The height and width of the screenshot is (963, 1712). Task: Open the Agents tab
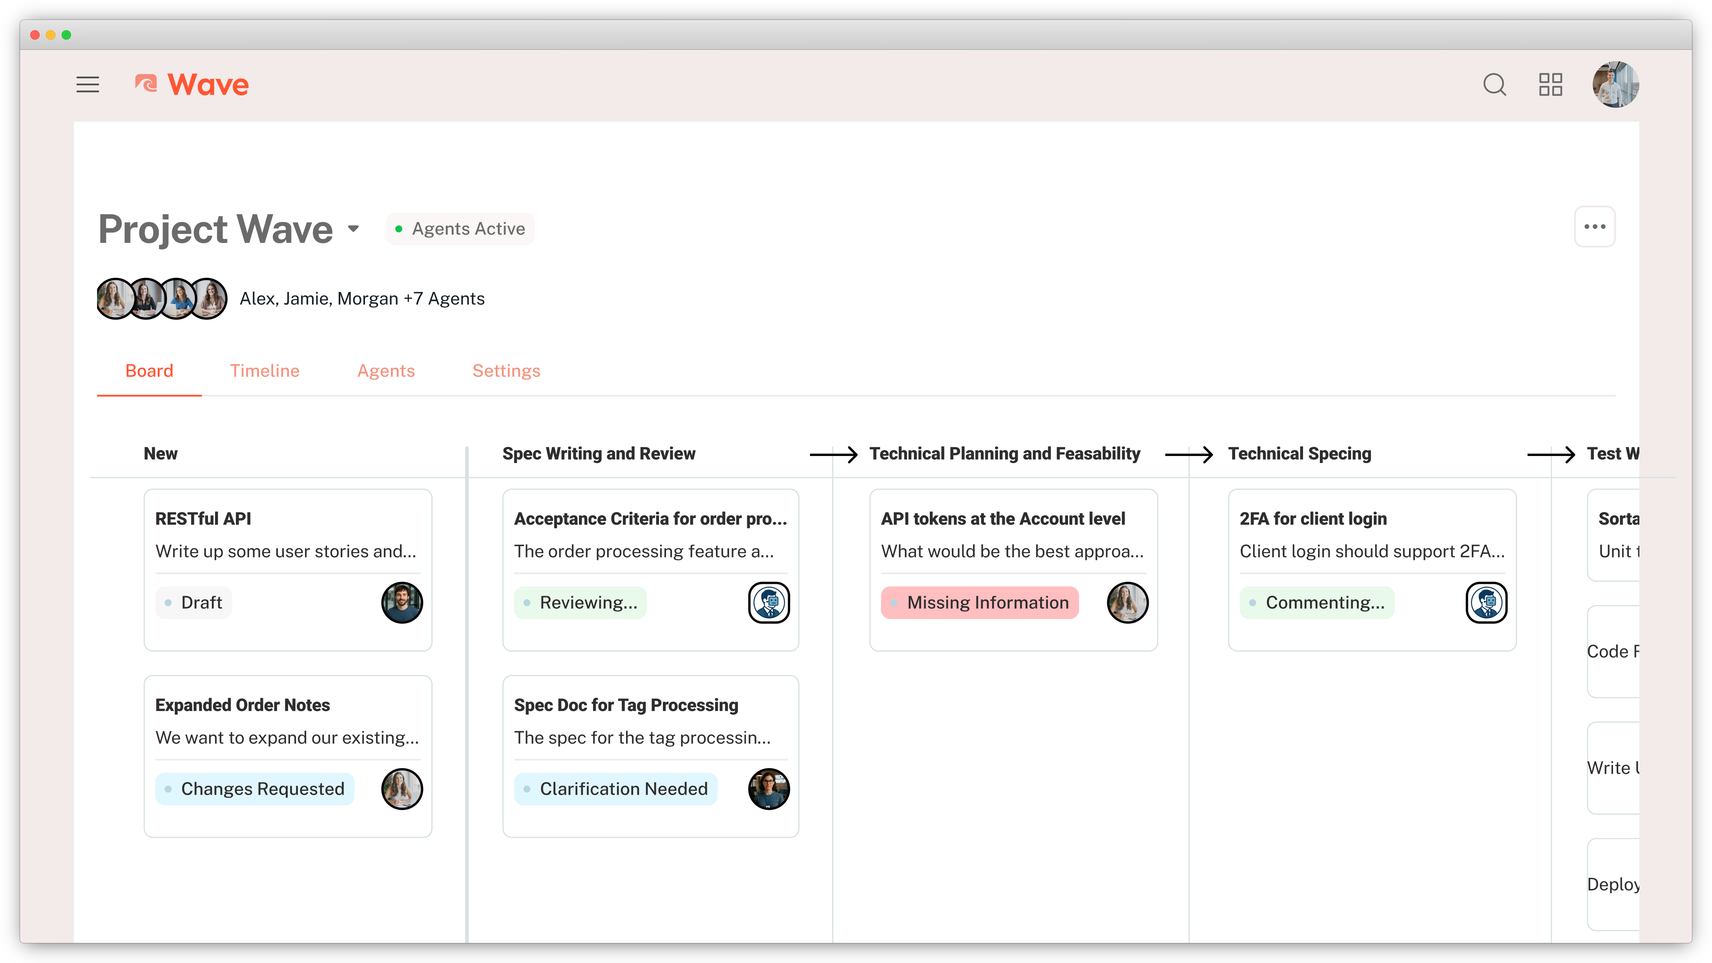(385, 371)
